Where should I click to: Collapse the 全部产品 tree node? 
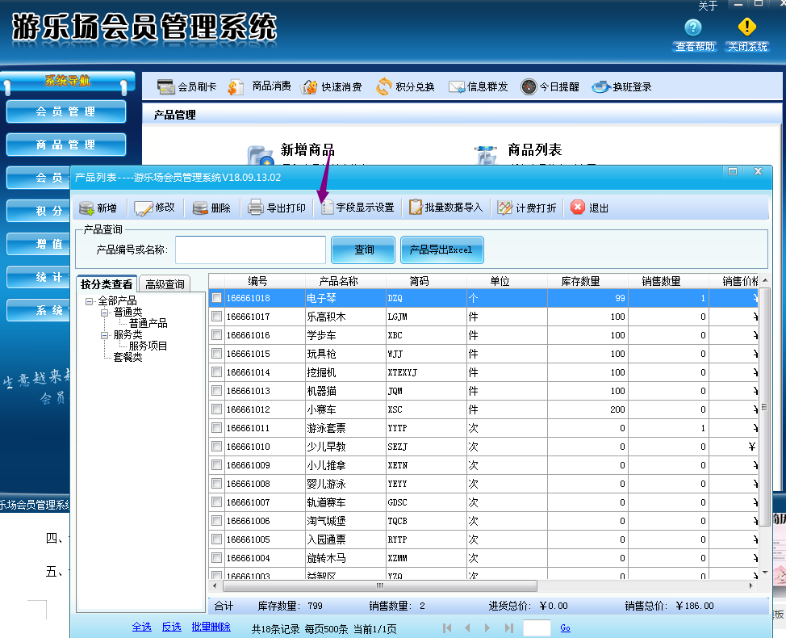[90, 301]
